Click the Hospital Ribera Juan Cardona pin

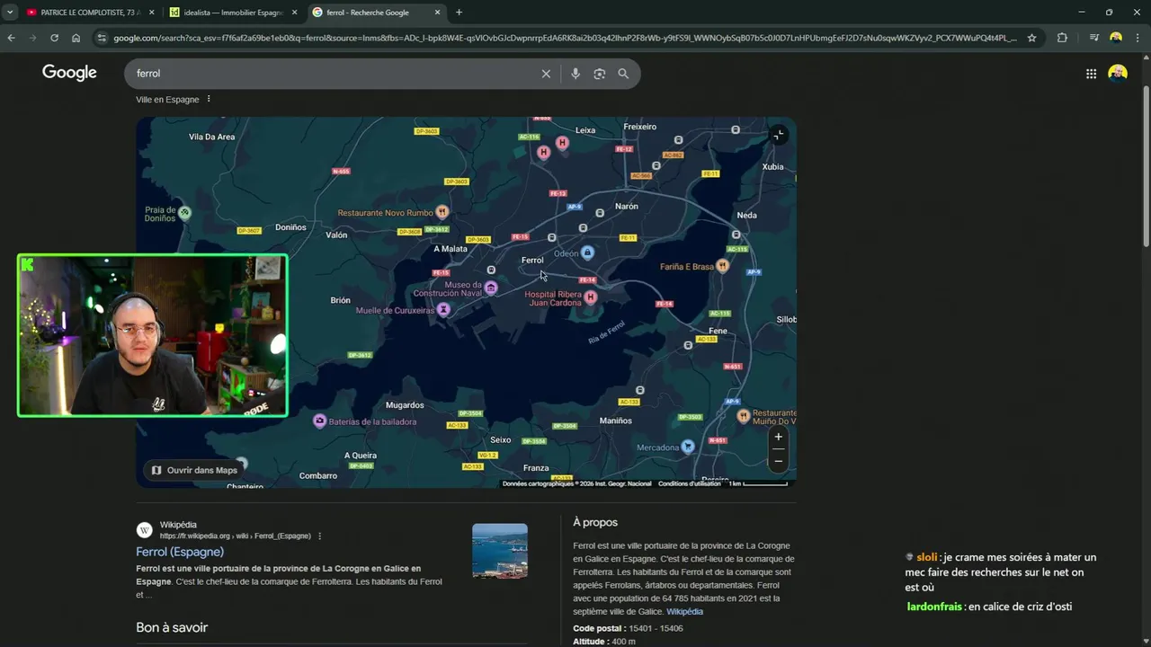tap(590, 297)
